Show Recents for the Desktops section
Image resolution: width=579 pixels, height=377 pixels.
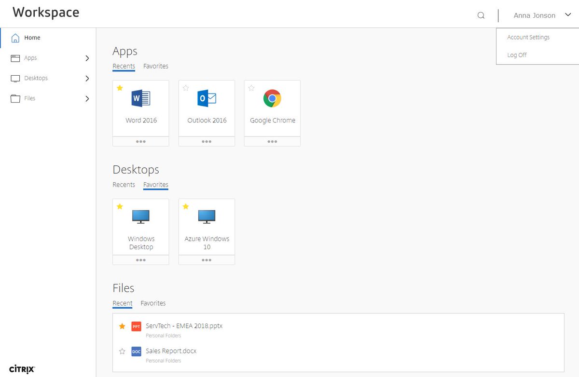[124, 185]
